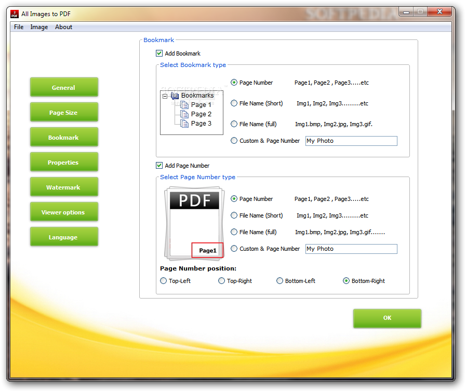Open the Image menu

pos(39,27)
